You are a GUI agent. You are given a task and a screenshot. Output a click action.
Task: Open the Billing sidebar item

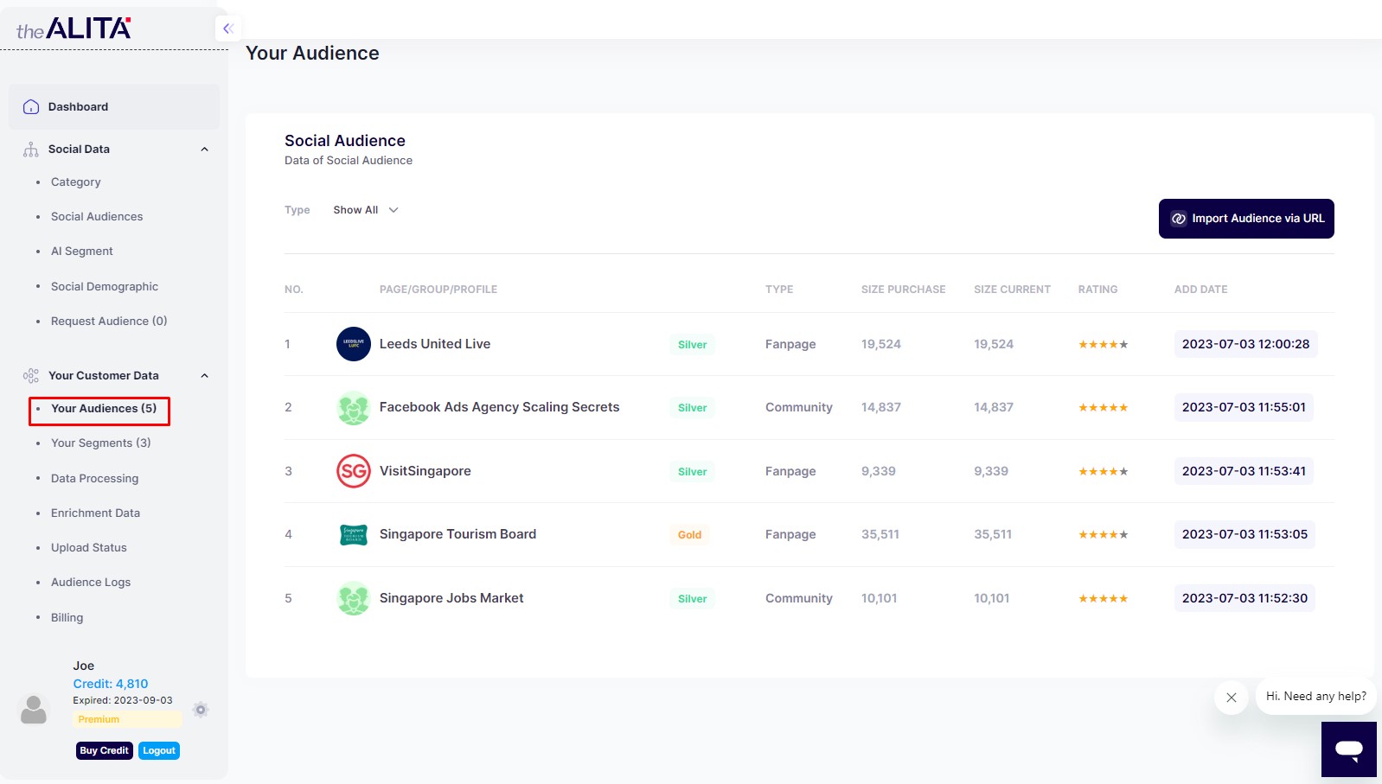pyautogui.click(x=67, y=618)
